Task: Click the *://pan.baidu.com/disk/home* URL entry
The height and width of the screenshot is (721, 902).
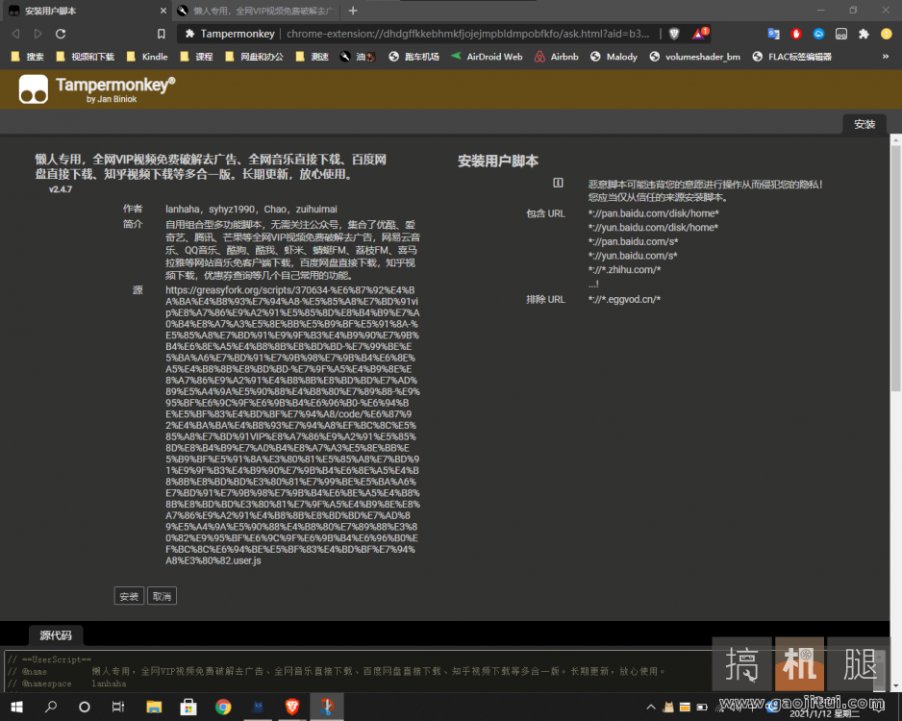Action: (x=654, y=213)
